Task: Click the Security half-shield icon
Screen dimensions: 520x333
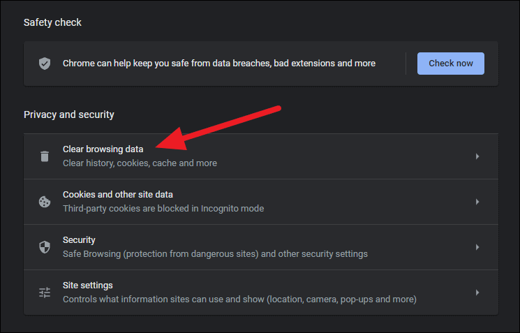Action: (x=45, y=247)
